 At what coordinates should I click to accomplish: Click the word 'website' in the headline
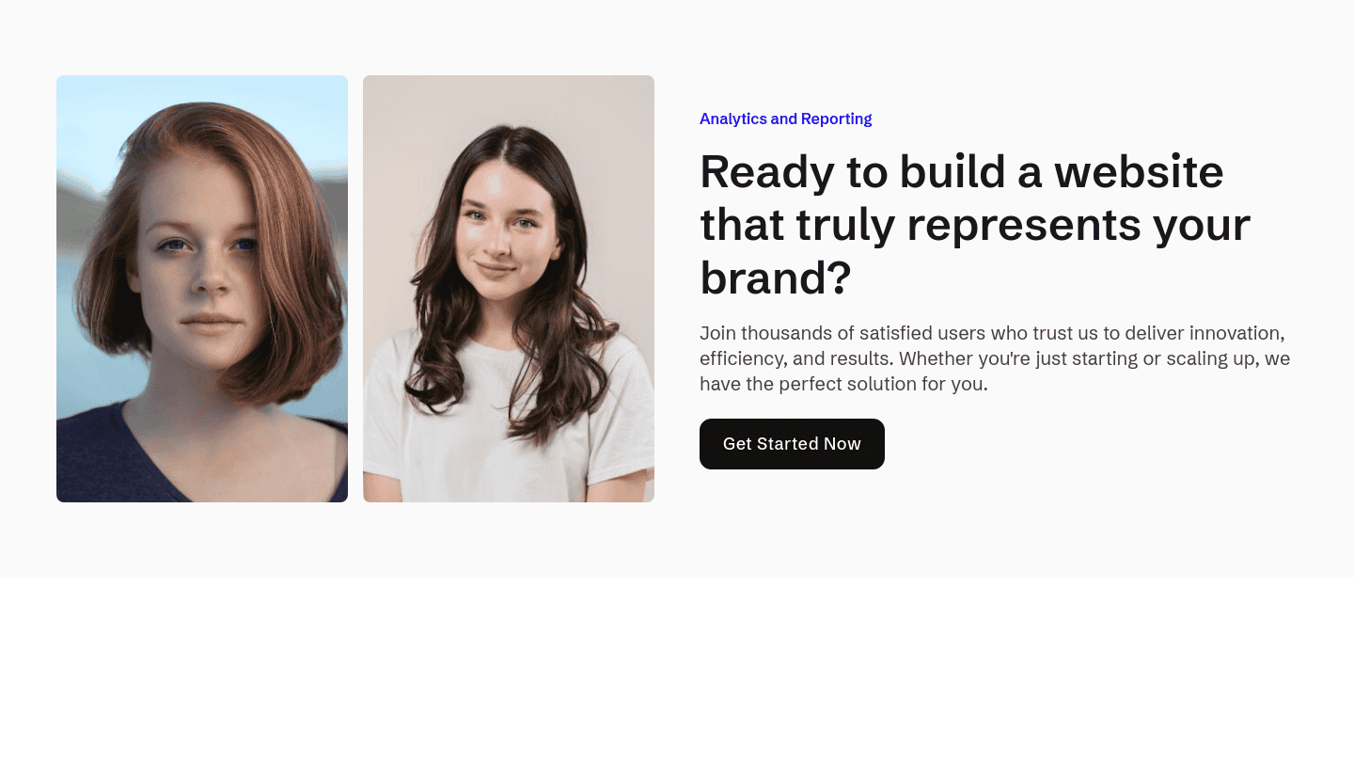tap(1139, 172)
